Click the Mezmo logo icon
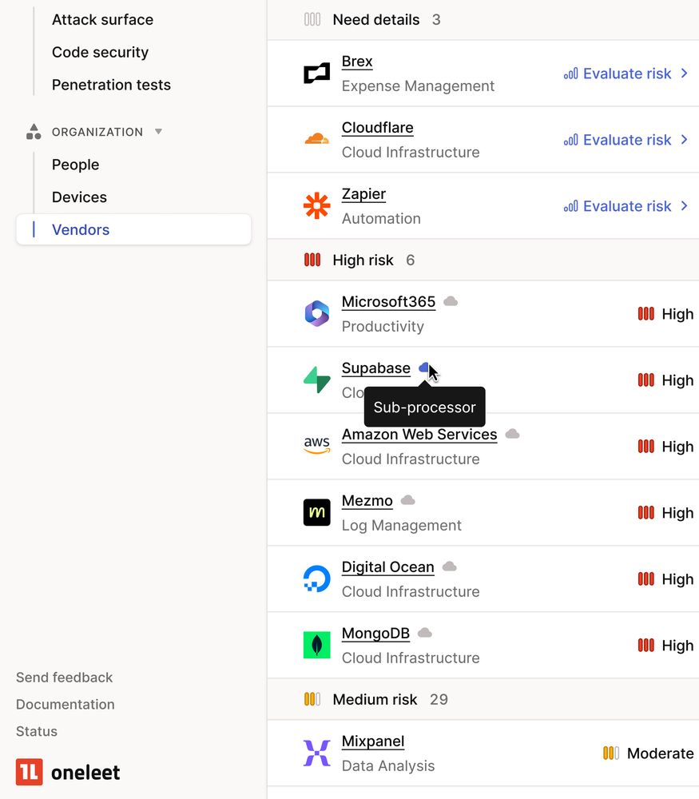This screenshot has width=699, height=799. click(x=316, y=512)
